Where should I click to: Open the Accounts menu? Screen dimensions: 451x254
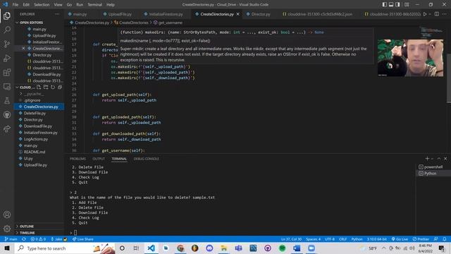coord(7,214)
